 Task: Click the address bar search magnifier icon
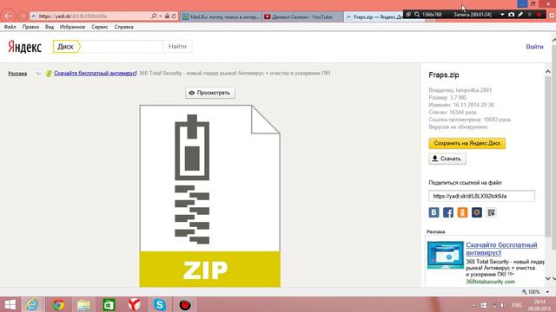(154, 16)
